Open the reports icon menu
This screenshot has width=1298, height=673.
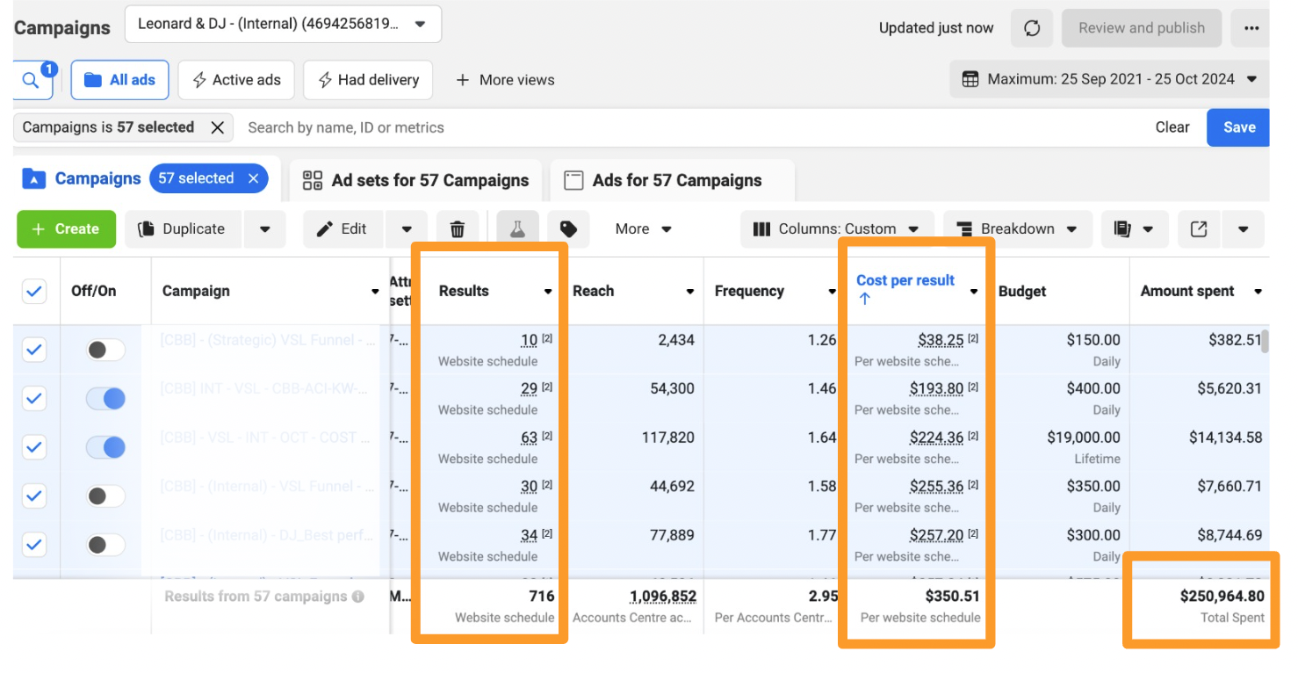[x=1135, y=229]
